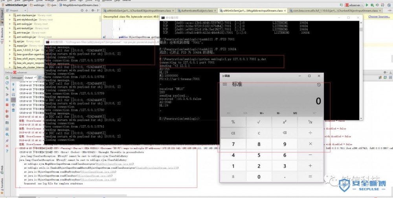This screenshot has height=198, width=393.
Task: Expand the ant-testutil.jar tree node
Action: pos(10,28)
